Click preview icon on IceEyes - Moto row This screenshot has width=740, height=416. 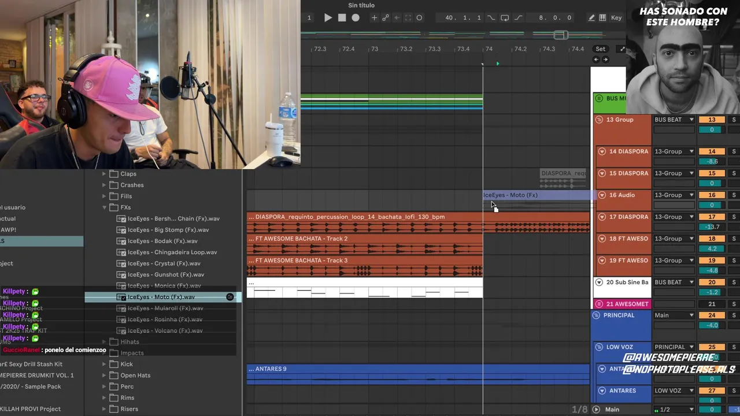click(230, 297)
